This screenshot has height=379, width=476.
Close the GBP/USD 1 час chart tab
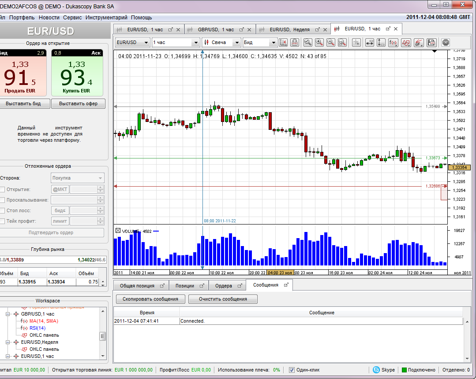(249, 29)
